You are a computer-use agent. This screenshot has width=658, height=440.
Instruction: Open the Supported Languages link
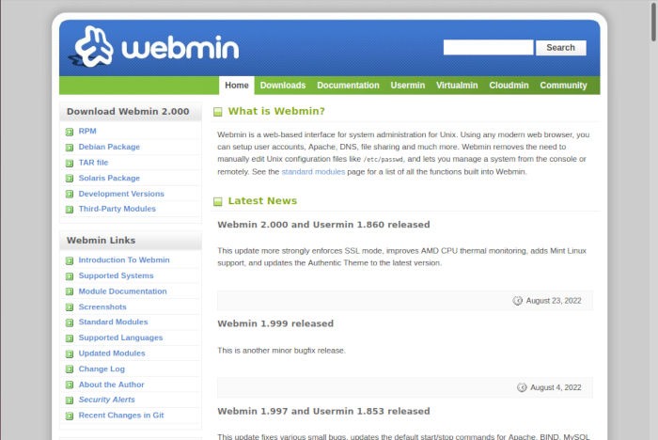pyautogui.click(x=120, y=338)
